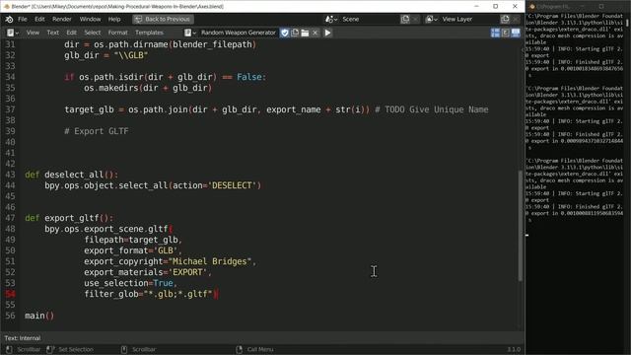
Task: Click the New Scene icon
Action: (405, 19)
